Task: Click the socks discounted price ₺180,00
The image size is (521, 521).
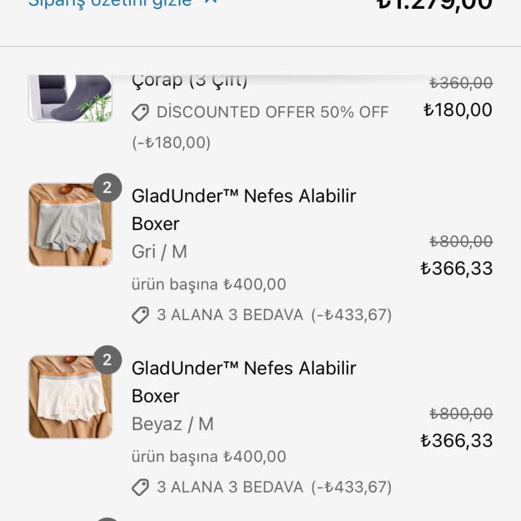Action: 458,110
